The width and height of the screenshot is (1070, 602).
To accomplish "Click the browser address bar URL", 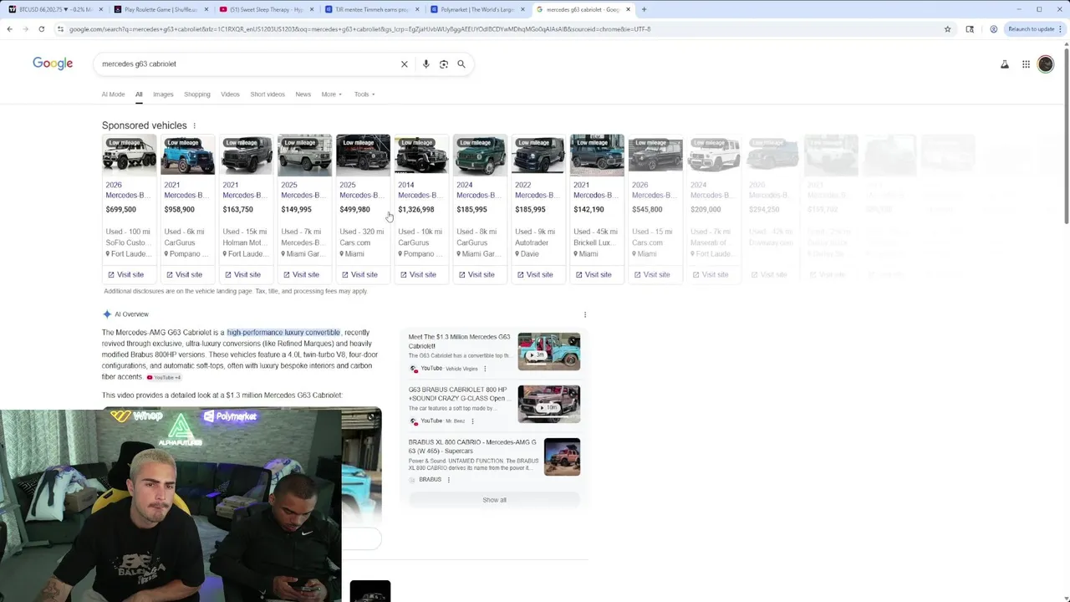I will pyautogui.click(x=359, y=29).
